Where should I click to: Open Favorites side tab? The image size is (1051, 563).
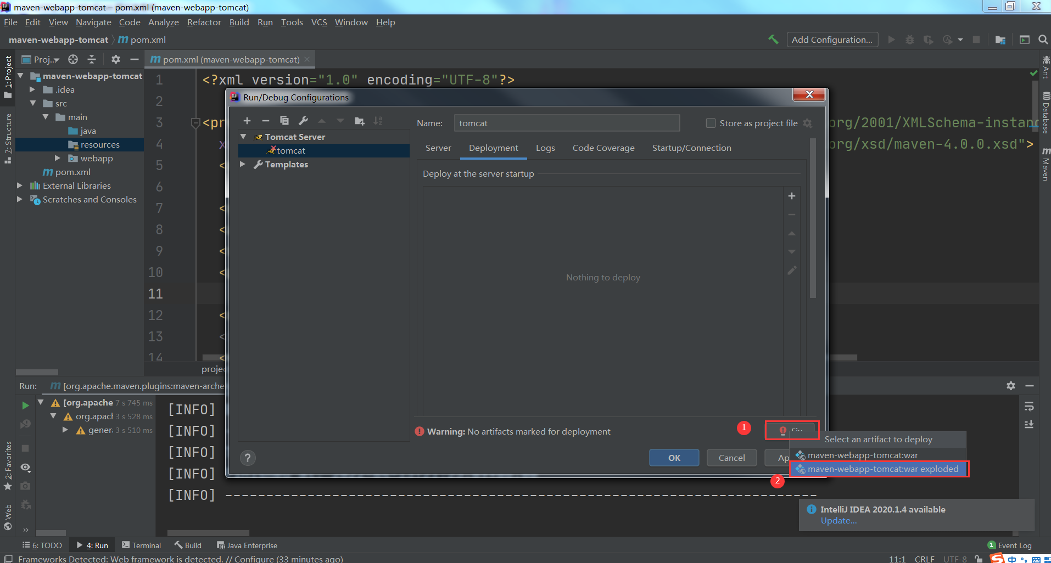8,466
